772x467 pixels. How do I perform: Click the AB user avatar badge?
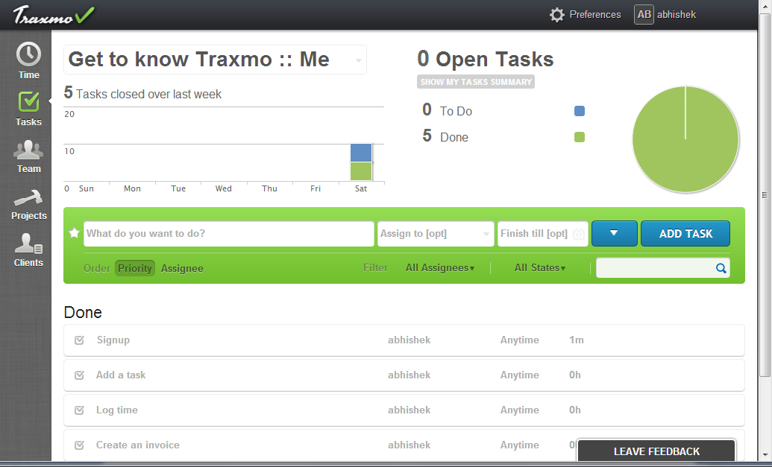point(644,15)
